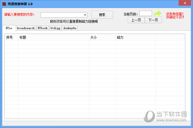Image resolution: width=193 pixels, height=128 pixels.
Task: Click the 标题 column header
Action: point(53,37)
